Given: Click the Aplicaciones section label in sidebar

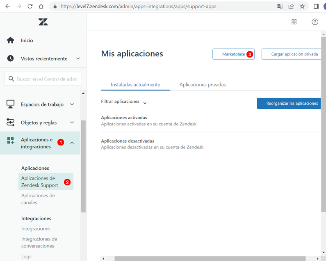Looking at the screenshot, I should click(35, 168).
